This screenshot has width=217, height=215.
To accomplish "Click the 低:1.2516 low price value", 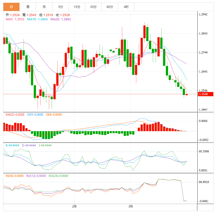I will tap(46, 15).
